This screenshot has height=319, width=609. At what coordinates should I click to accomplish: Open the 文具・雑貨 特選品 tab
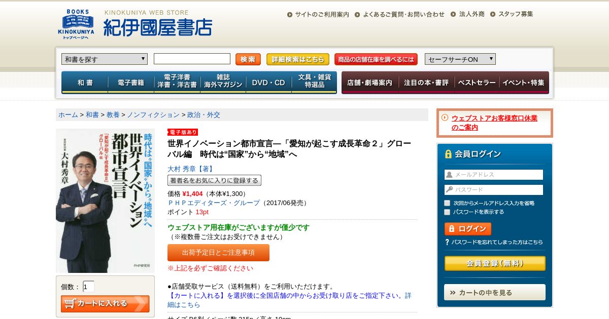[x=314, y=83]
